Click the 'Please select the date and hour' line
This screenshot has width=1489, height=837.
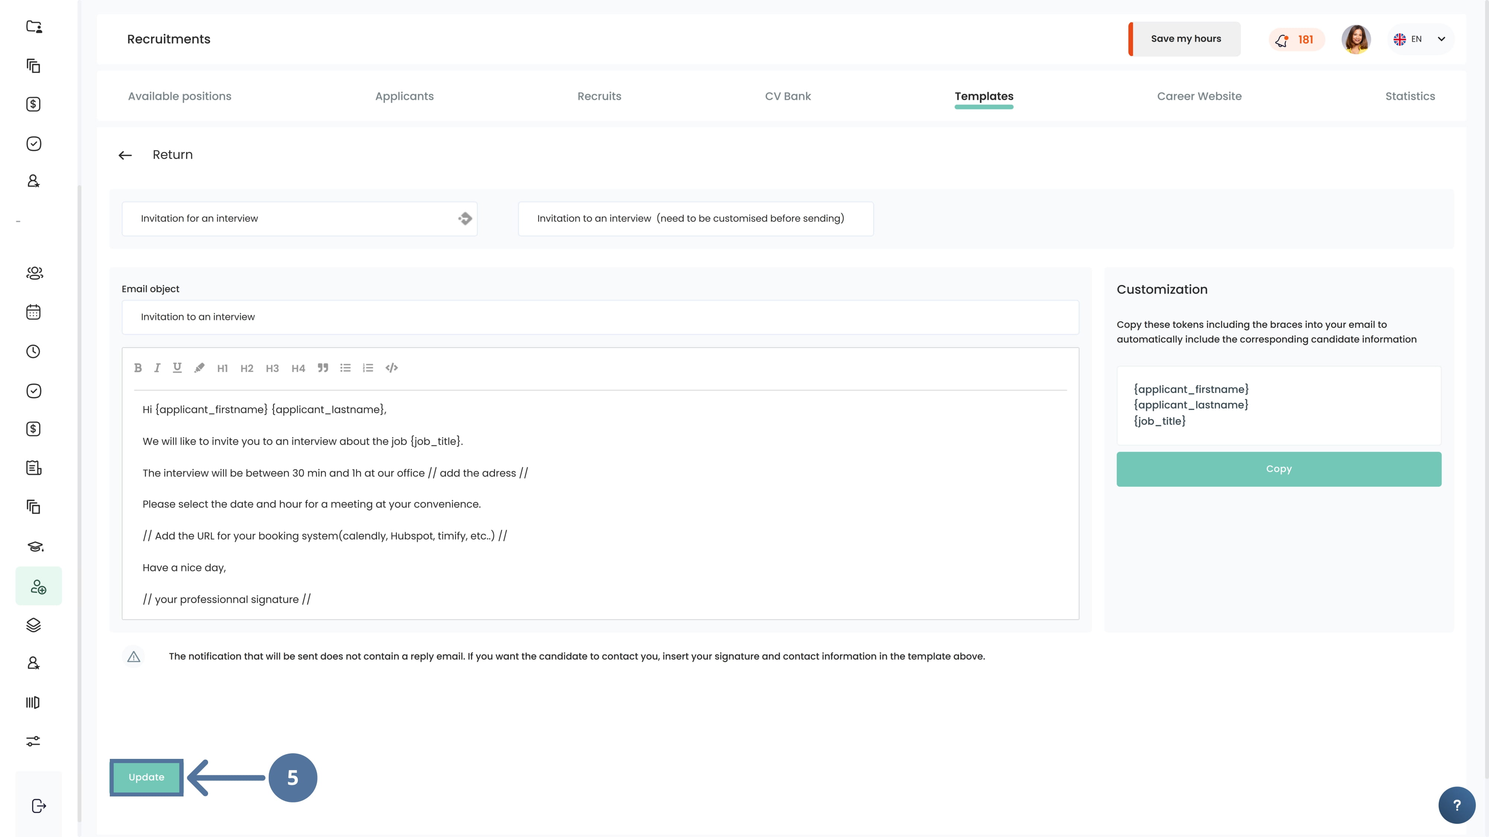coord(312,504)
